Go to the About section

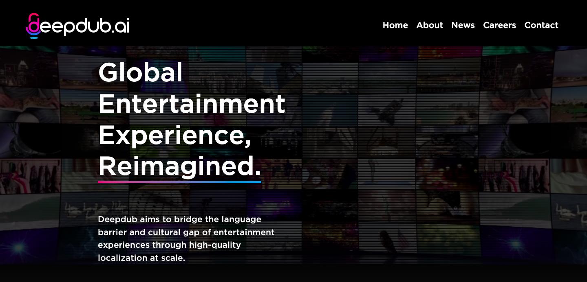430,25
